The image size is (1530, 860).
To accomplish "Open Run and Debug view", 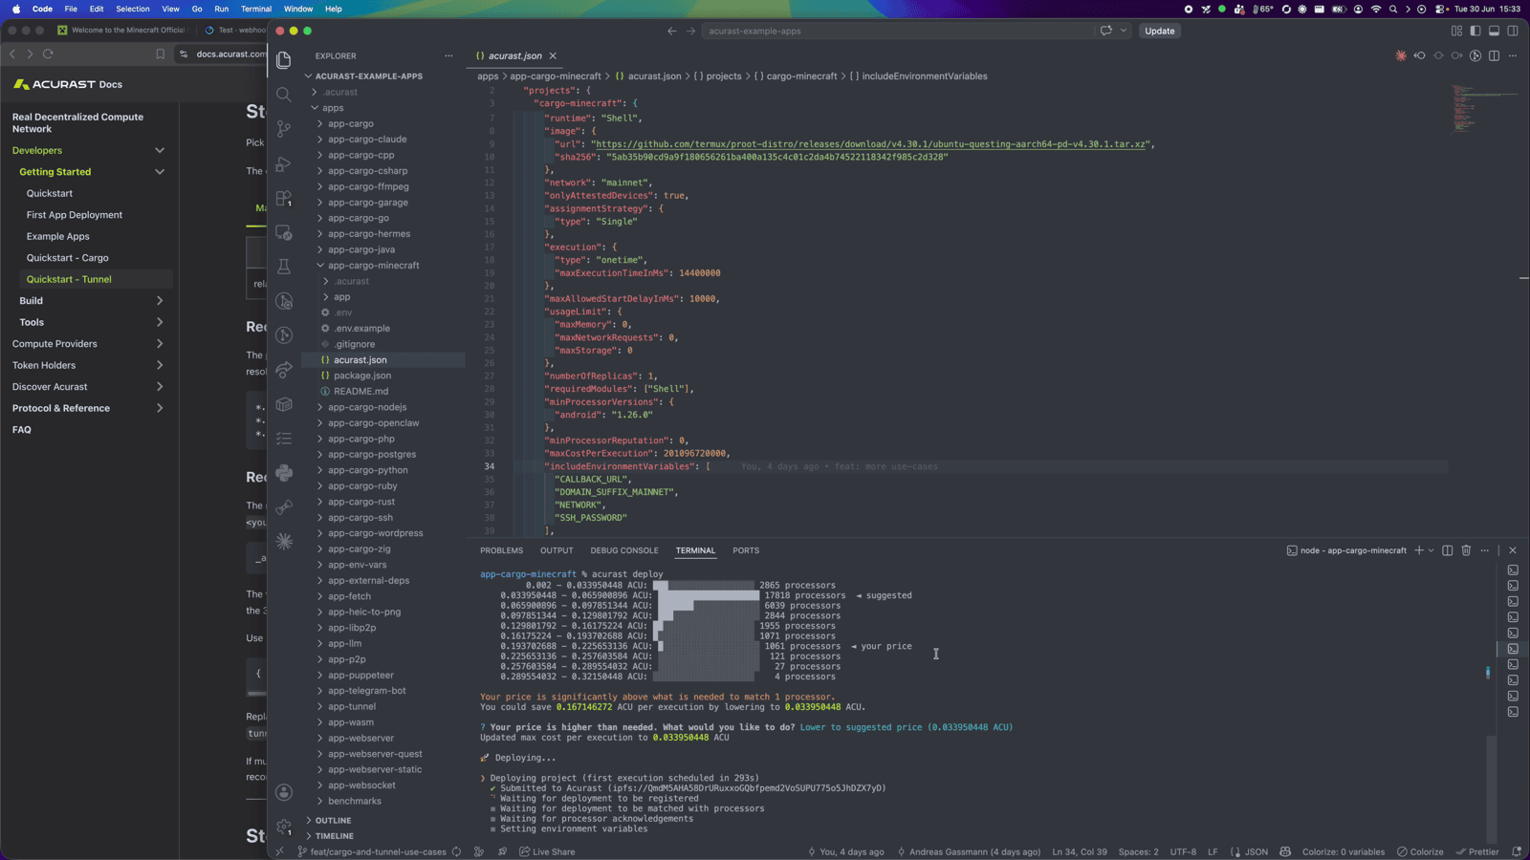I will pos(284,163).
